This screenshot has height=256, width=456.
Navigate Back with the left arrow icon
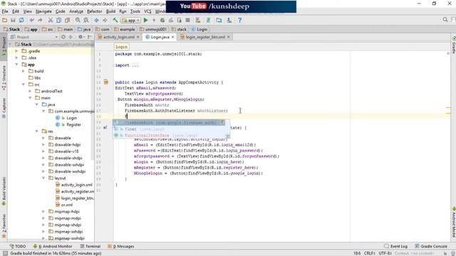pyautogui.click(x=97, y=21)
